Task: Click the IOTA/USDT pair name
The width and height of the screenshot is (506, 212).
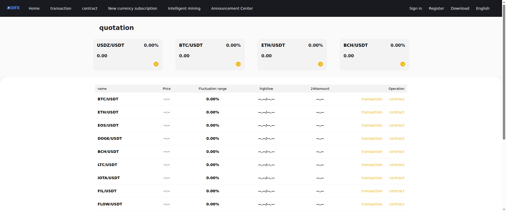Action: (109, 178)
